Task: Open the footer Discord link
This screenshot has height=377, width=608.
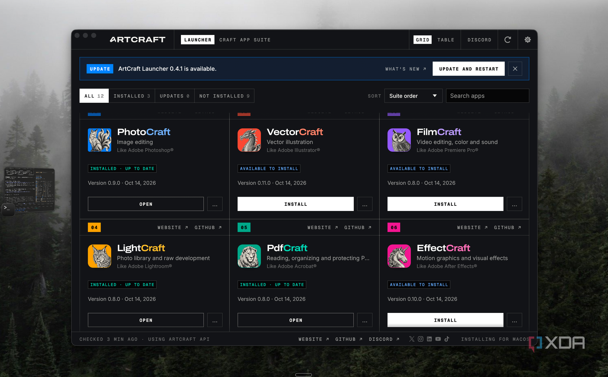Action: tap(384, 339)
